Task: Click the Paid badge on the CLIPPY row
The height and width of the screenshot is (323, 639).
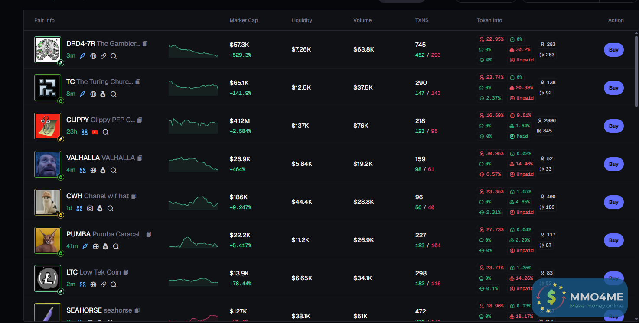Action: pos(522,136)
